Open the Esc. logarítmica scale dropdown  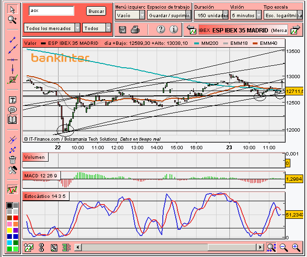(283, 15)
